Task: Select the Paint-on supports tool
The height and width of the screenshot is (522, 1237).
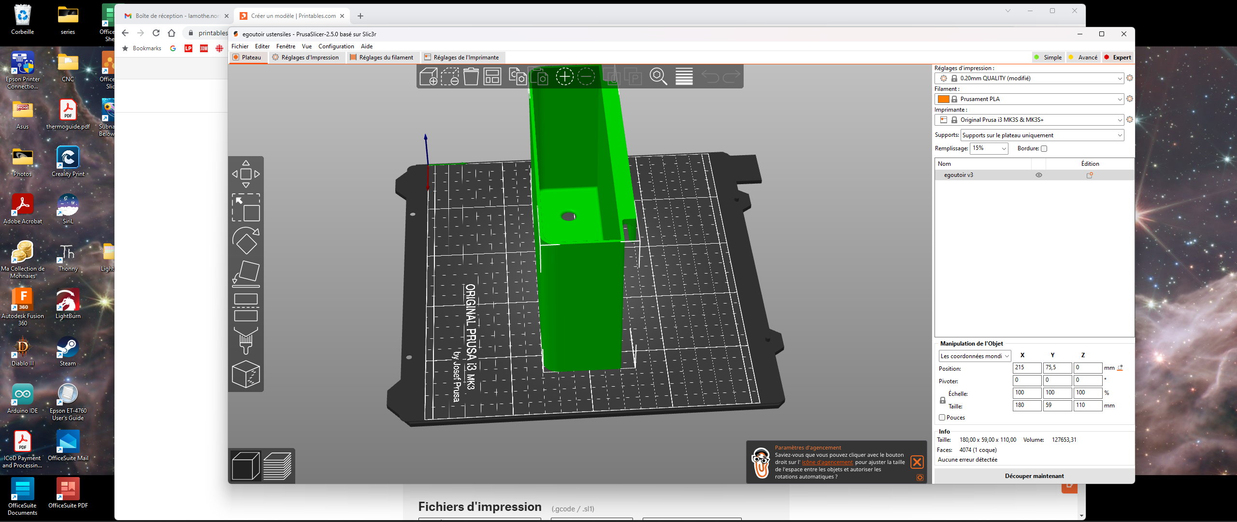Action: pyautogui.click(x=246, y=341)
